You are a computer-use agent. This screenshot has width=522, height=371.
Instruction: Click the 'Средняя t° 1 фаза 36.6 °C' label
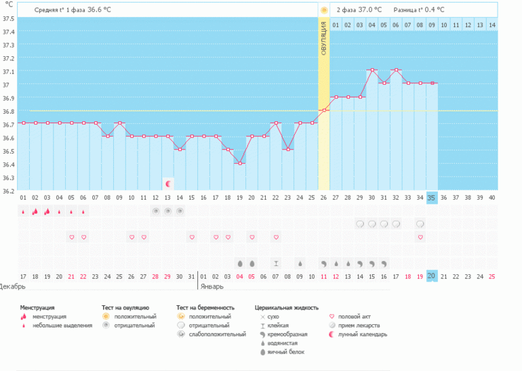coord(73,10)
